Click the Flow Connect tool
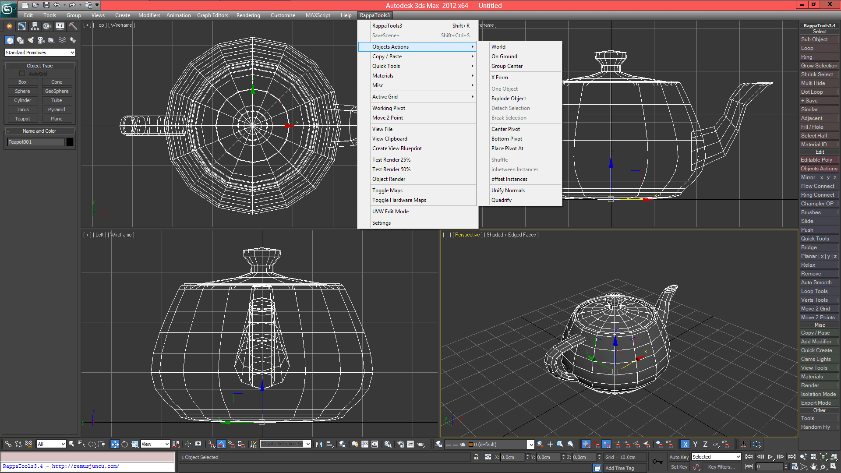This screenshot has width=841, height=473. pyautogui.click(x=819, y=185)
